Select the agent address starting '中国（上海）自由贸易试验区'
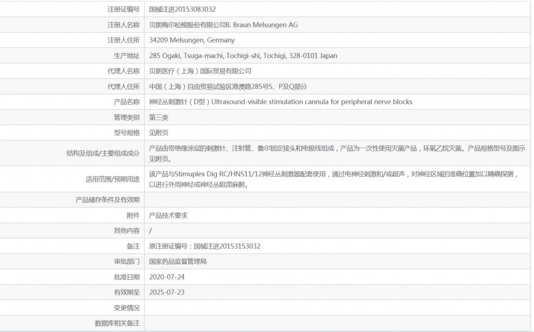 [228, 87]
